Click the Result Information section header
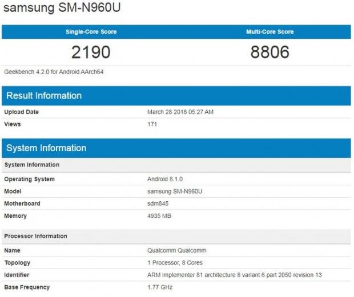Image resolution: width=354 pixels, height=297 pixels. coord(44,95)
